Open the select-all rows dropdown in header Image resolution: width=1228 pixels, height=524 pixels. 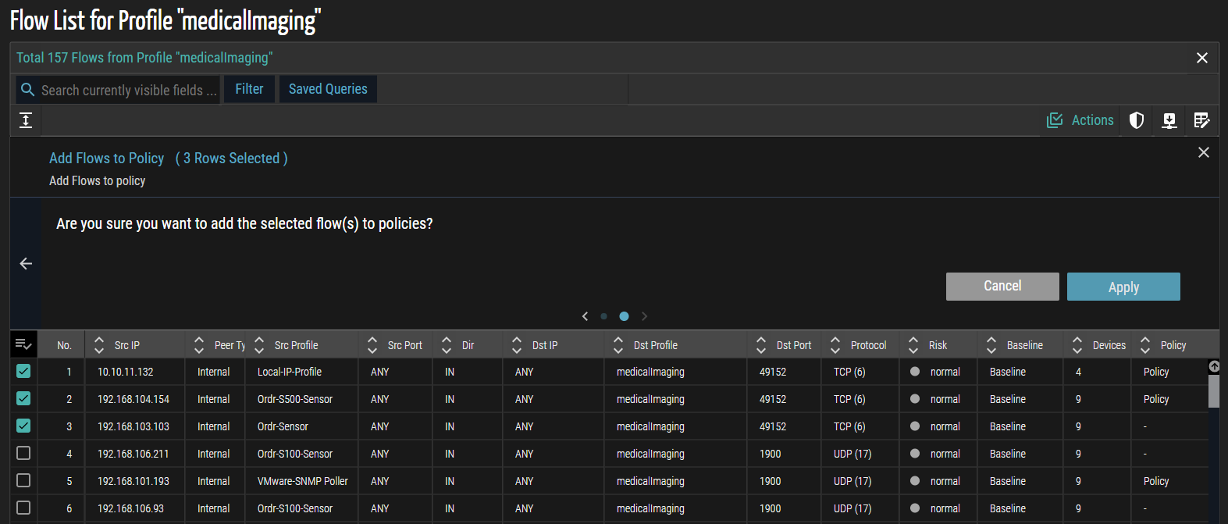(23, 344)
